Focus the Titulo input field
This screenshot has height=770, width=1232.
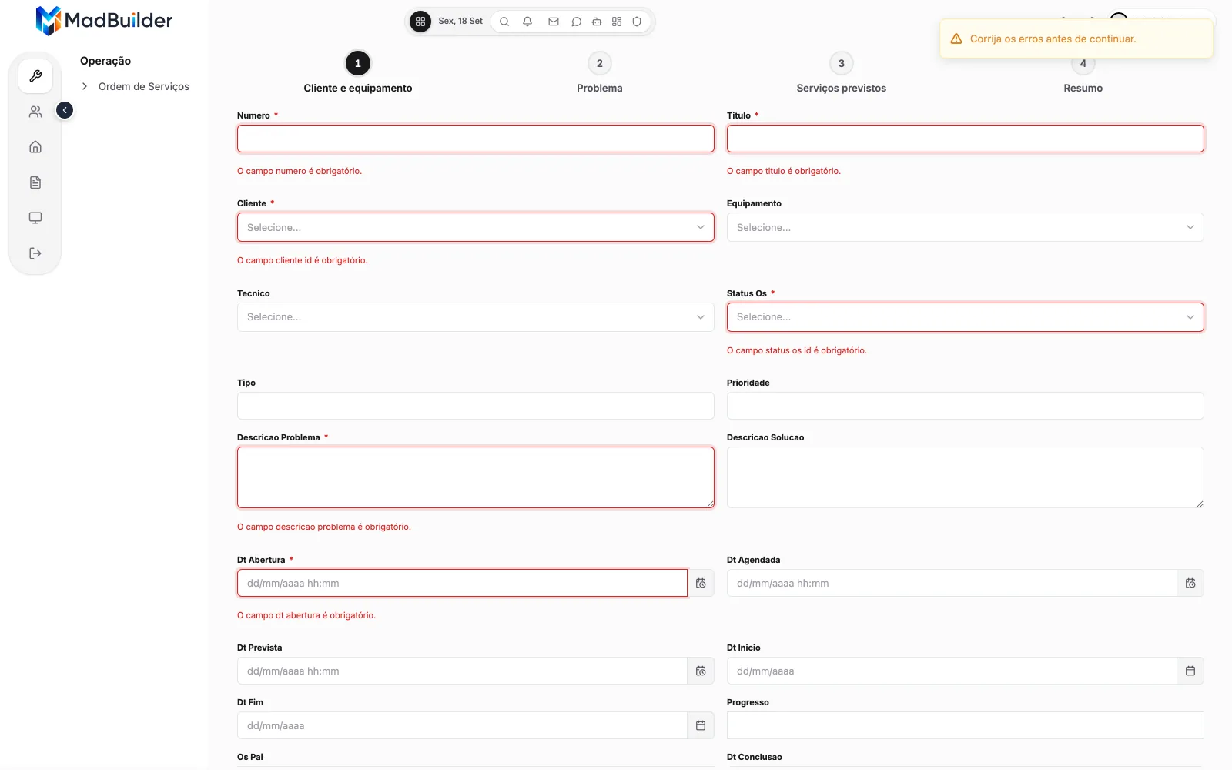coord(966,139)
